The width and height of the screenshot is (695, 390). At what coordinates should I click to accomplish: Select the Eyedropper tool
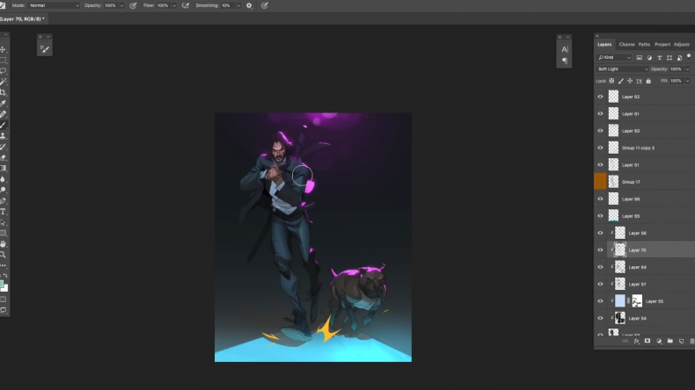point(4,103)
